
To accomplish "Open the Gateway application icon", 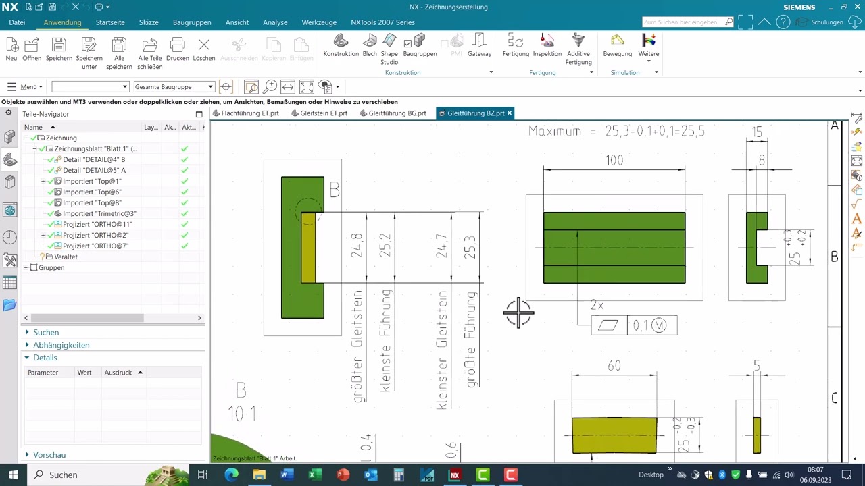I will 479,41.
